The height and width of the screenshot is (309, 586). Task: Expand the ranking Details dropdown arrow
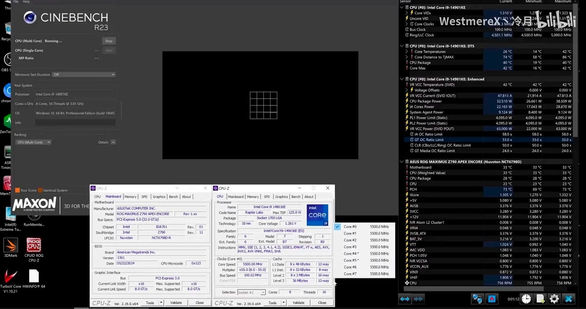pyautogui.click(x=113, y=142)
